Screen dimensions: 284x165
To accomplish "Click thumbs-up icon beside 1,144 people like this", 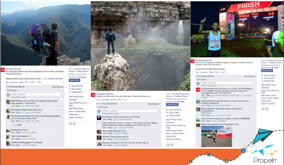I will click(x=98, y=104).
